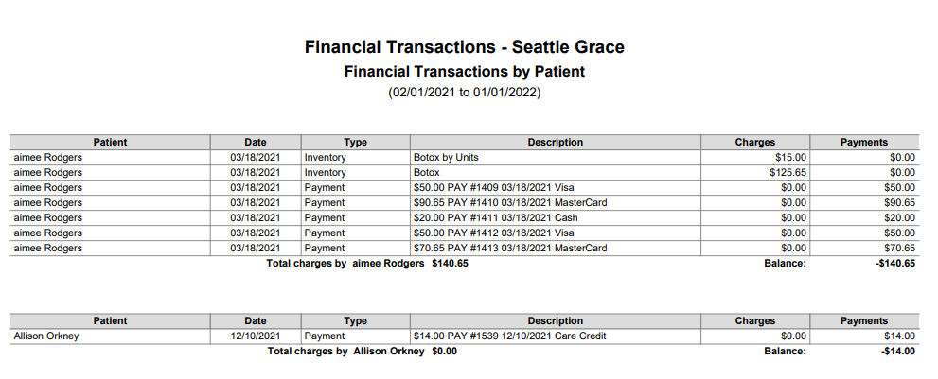
Task: Select PAY #1413 MasterCard payment row
Action: (464, 248)
